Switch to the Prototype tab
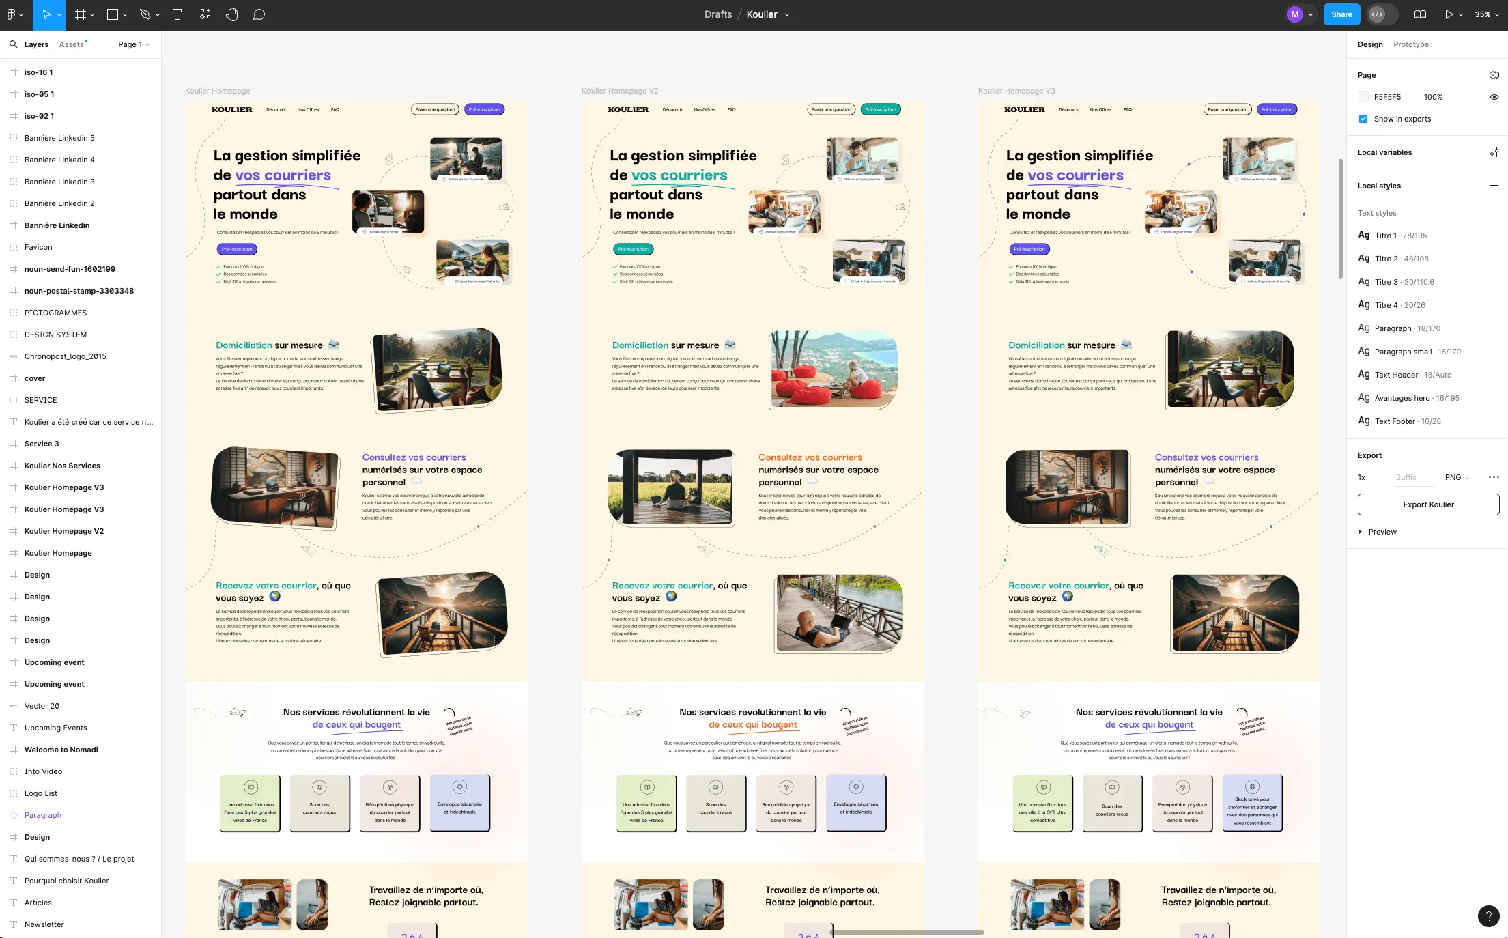The width and height of the screenshot is (1508, 938). [x=1411, y=44]
